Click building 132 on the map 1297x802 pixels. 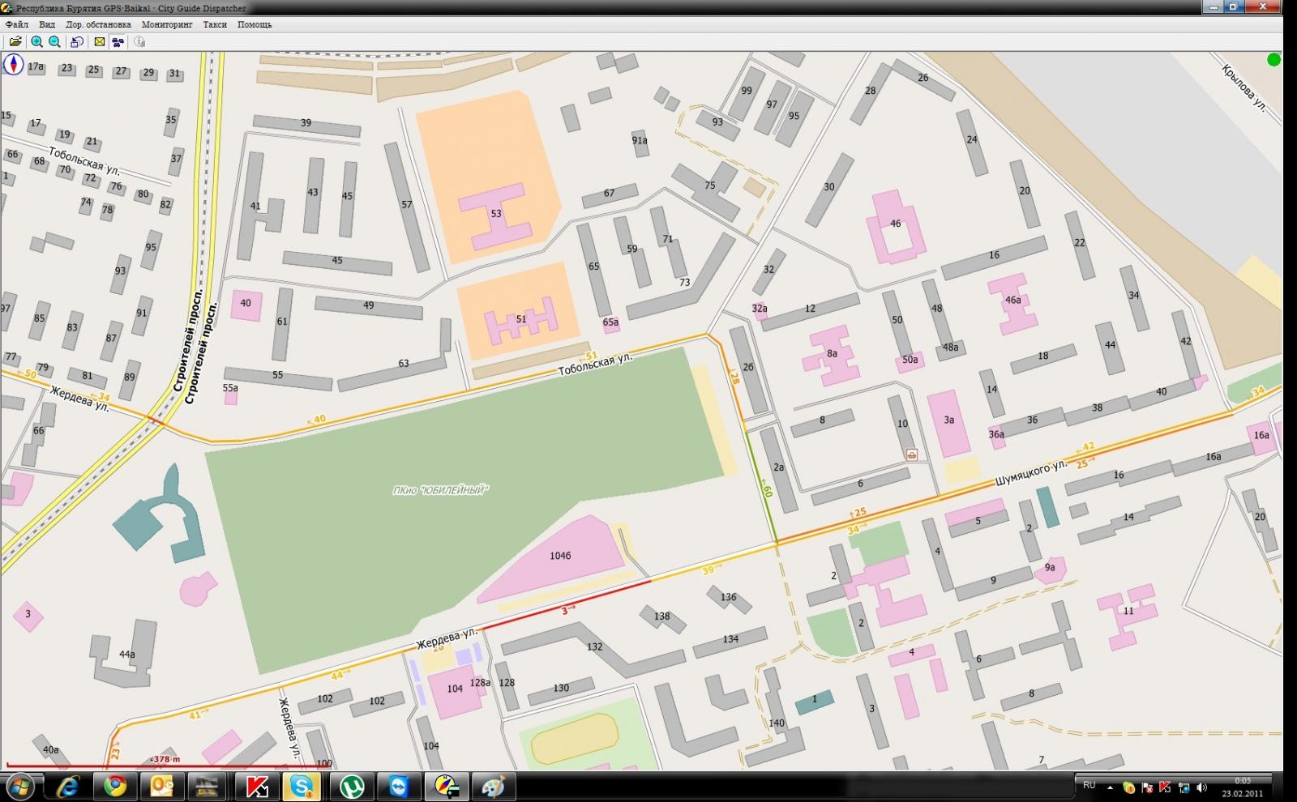[x=594, y=647]
